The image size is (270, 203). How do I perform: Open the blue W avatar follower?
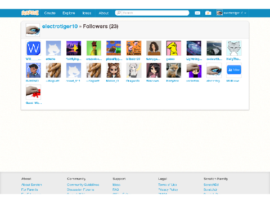(x=33, y=48)
